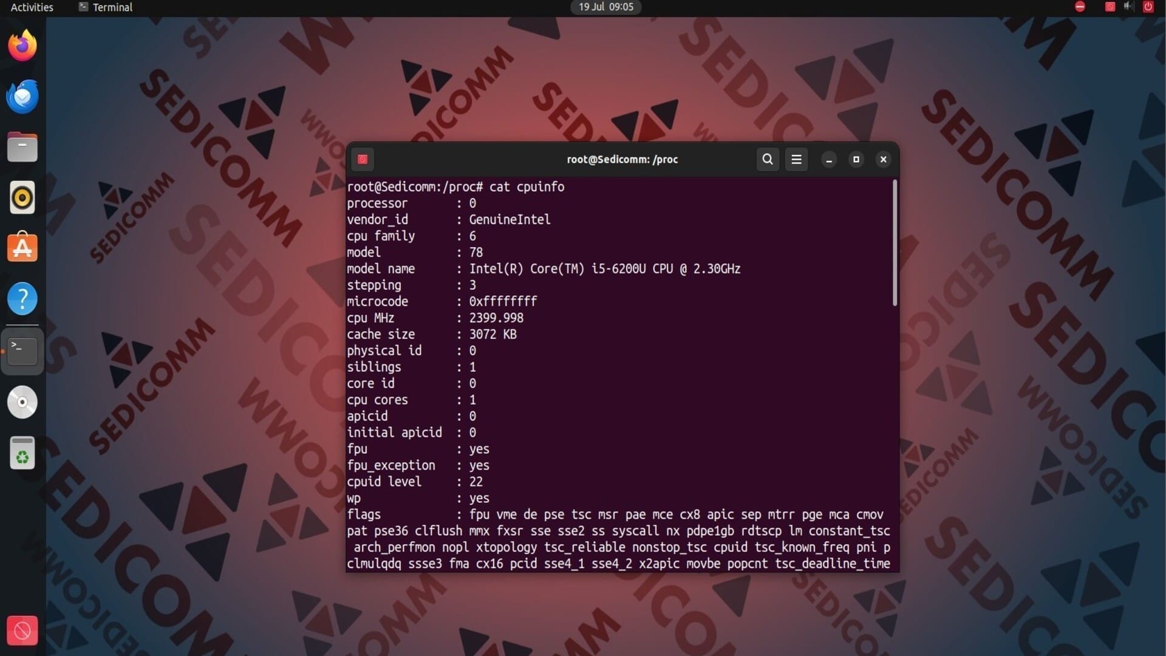This screenshot has width=1166, height=656.
Task: Open Ubuntu Software store icon
Action: coord(22,248)
